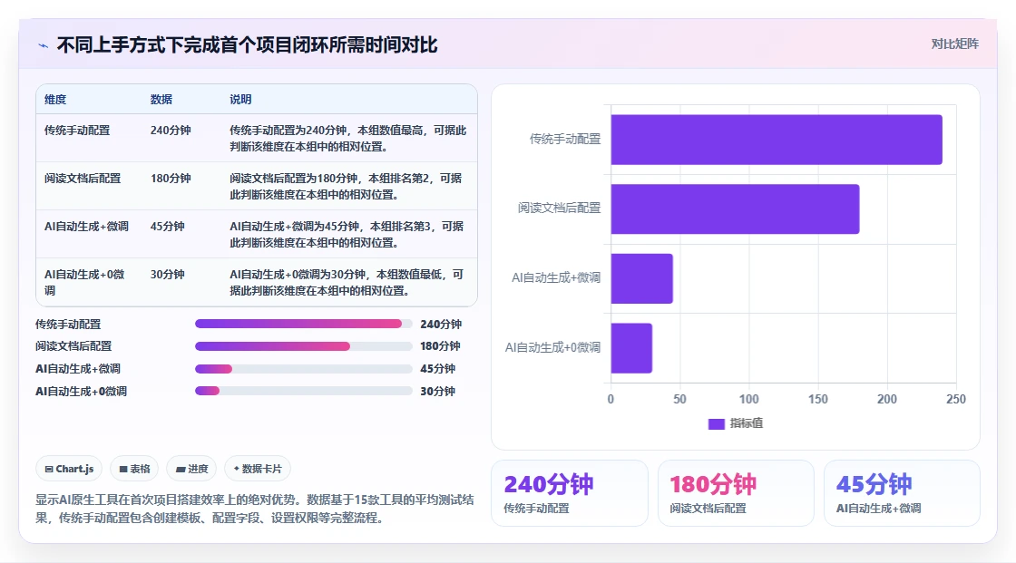Viewport: 1016px width, 563px height.
Task: Select the 表格 tag chip
Action: tap(134, 469)
